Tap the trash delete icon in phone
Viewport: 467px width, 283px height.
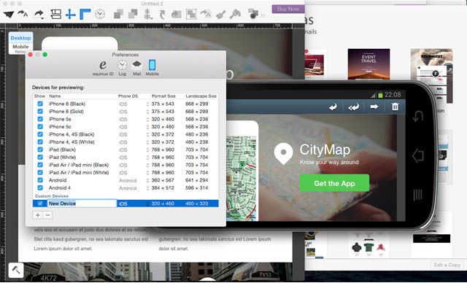coord(395,106)
